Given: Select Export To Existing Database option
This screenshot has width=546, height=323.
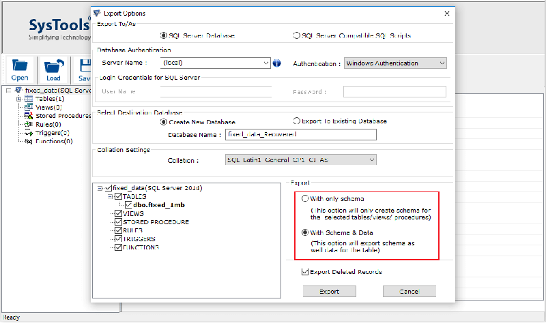Looking at the screenshot, I should pyautogui.click(x=296, y=121).
